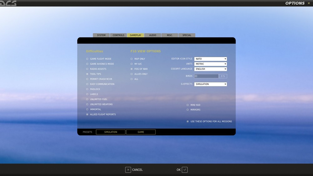Click the Presets label
Image resolution: width=313 pixels, height=176 pixels.
pos(87,132)
